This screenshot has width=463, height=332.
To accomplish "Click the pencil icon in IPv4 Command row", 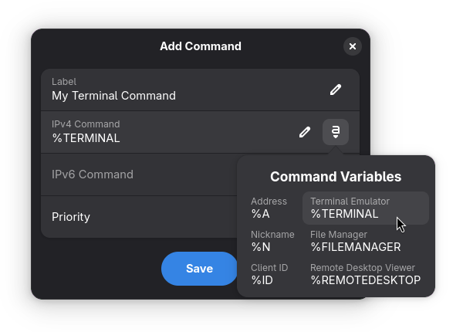I will (305, 132).
